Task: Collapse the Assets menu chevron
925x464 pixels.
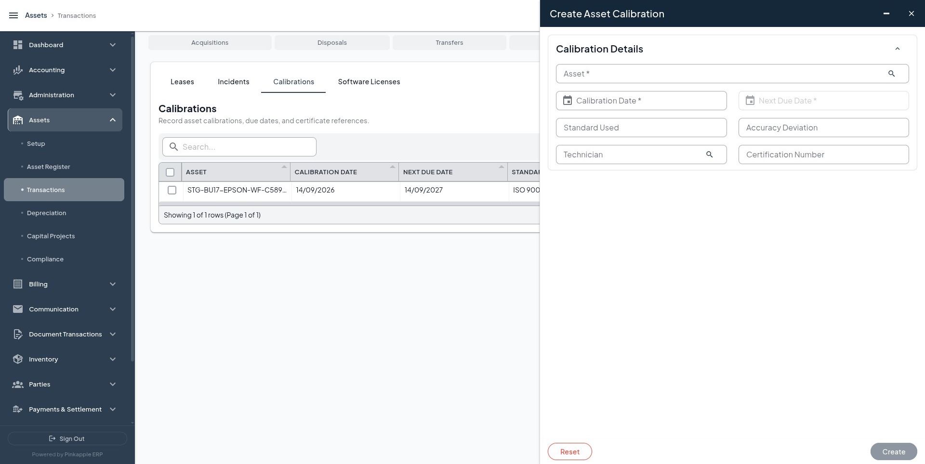Action: tap(113, 120)
